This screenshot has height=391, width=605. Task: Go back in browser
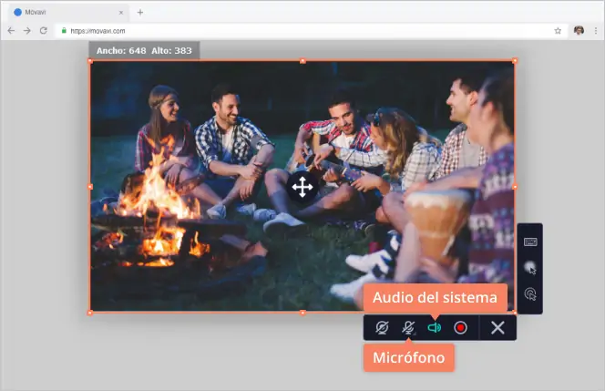pos(11,30)
